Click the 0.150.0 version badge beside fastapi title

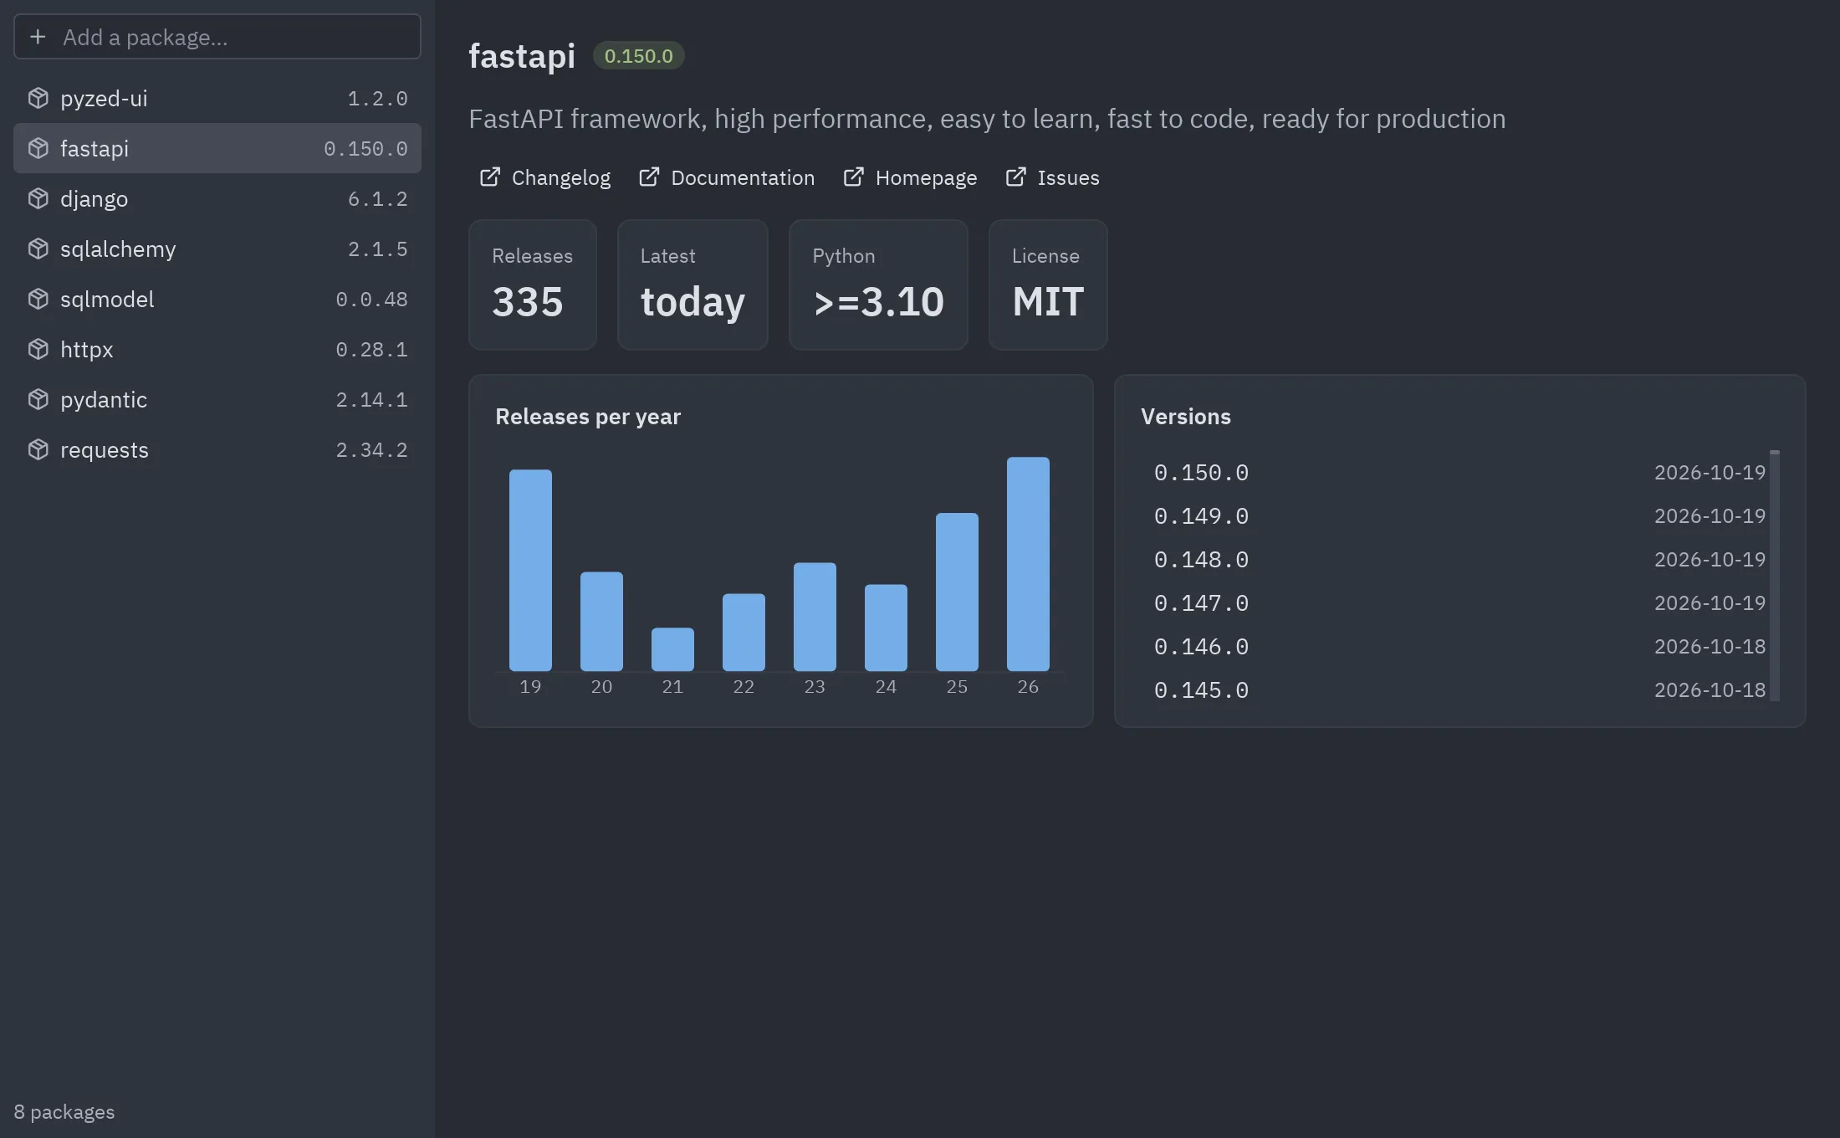(x=639, y=56)
